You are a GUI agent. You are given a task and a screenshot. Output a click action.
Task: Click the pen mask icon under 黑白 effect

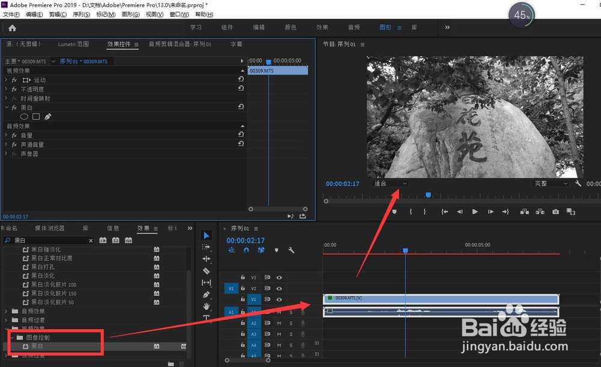pyautogui.click(x=47, y=117)
